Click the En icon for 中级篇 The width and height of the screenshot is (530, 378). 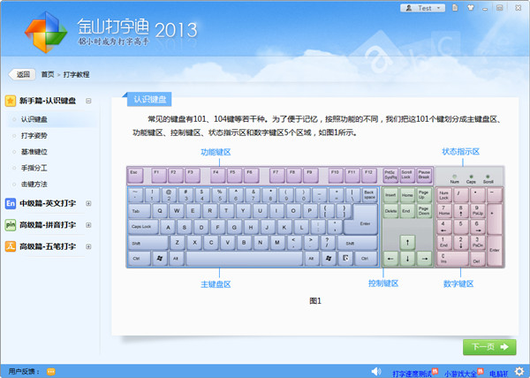(x=11, y=204)
